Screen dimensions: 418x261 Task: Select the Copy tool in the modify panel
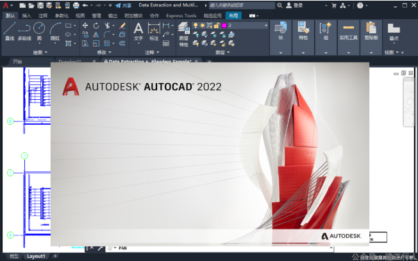(85, 35)
